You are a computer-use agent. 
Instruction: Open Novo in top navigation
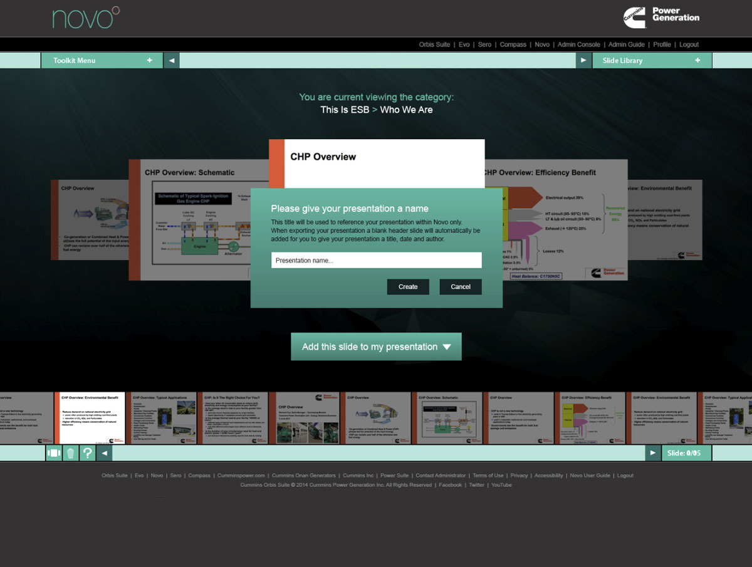[x=543, y=44]
